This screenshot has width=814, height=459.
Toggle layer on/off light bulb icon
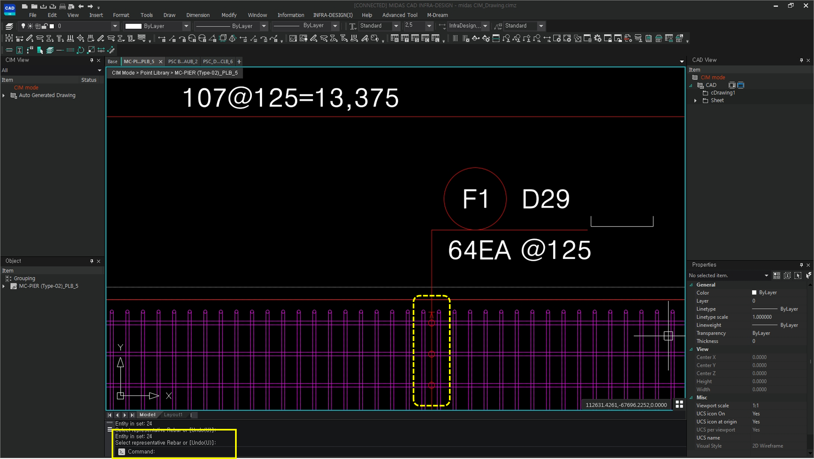[x=23, y=26]
